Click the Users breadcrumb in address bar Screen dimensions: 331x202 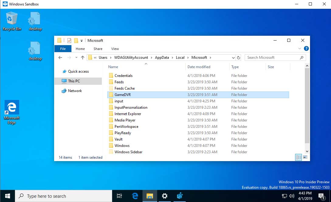coord(103,58)
